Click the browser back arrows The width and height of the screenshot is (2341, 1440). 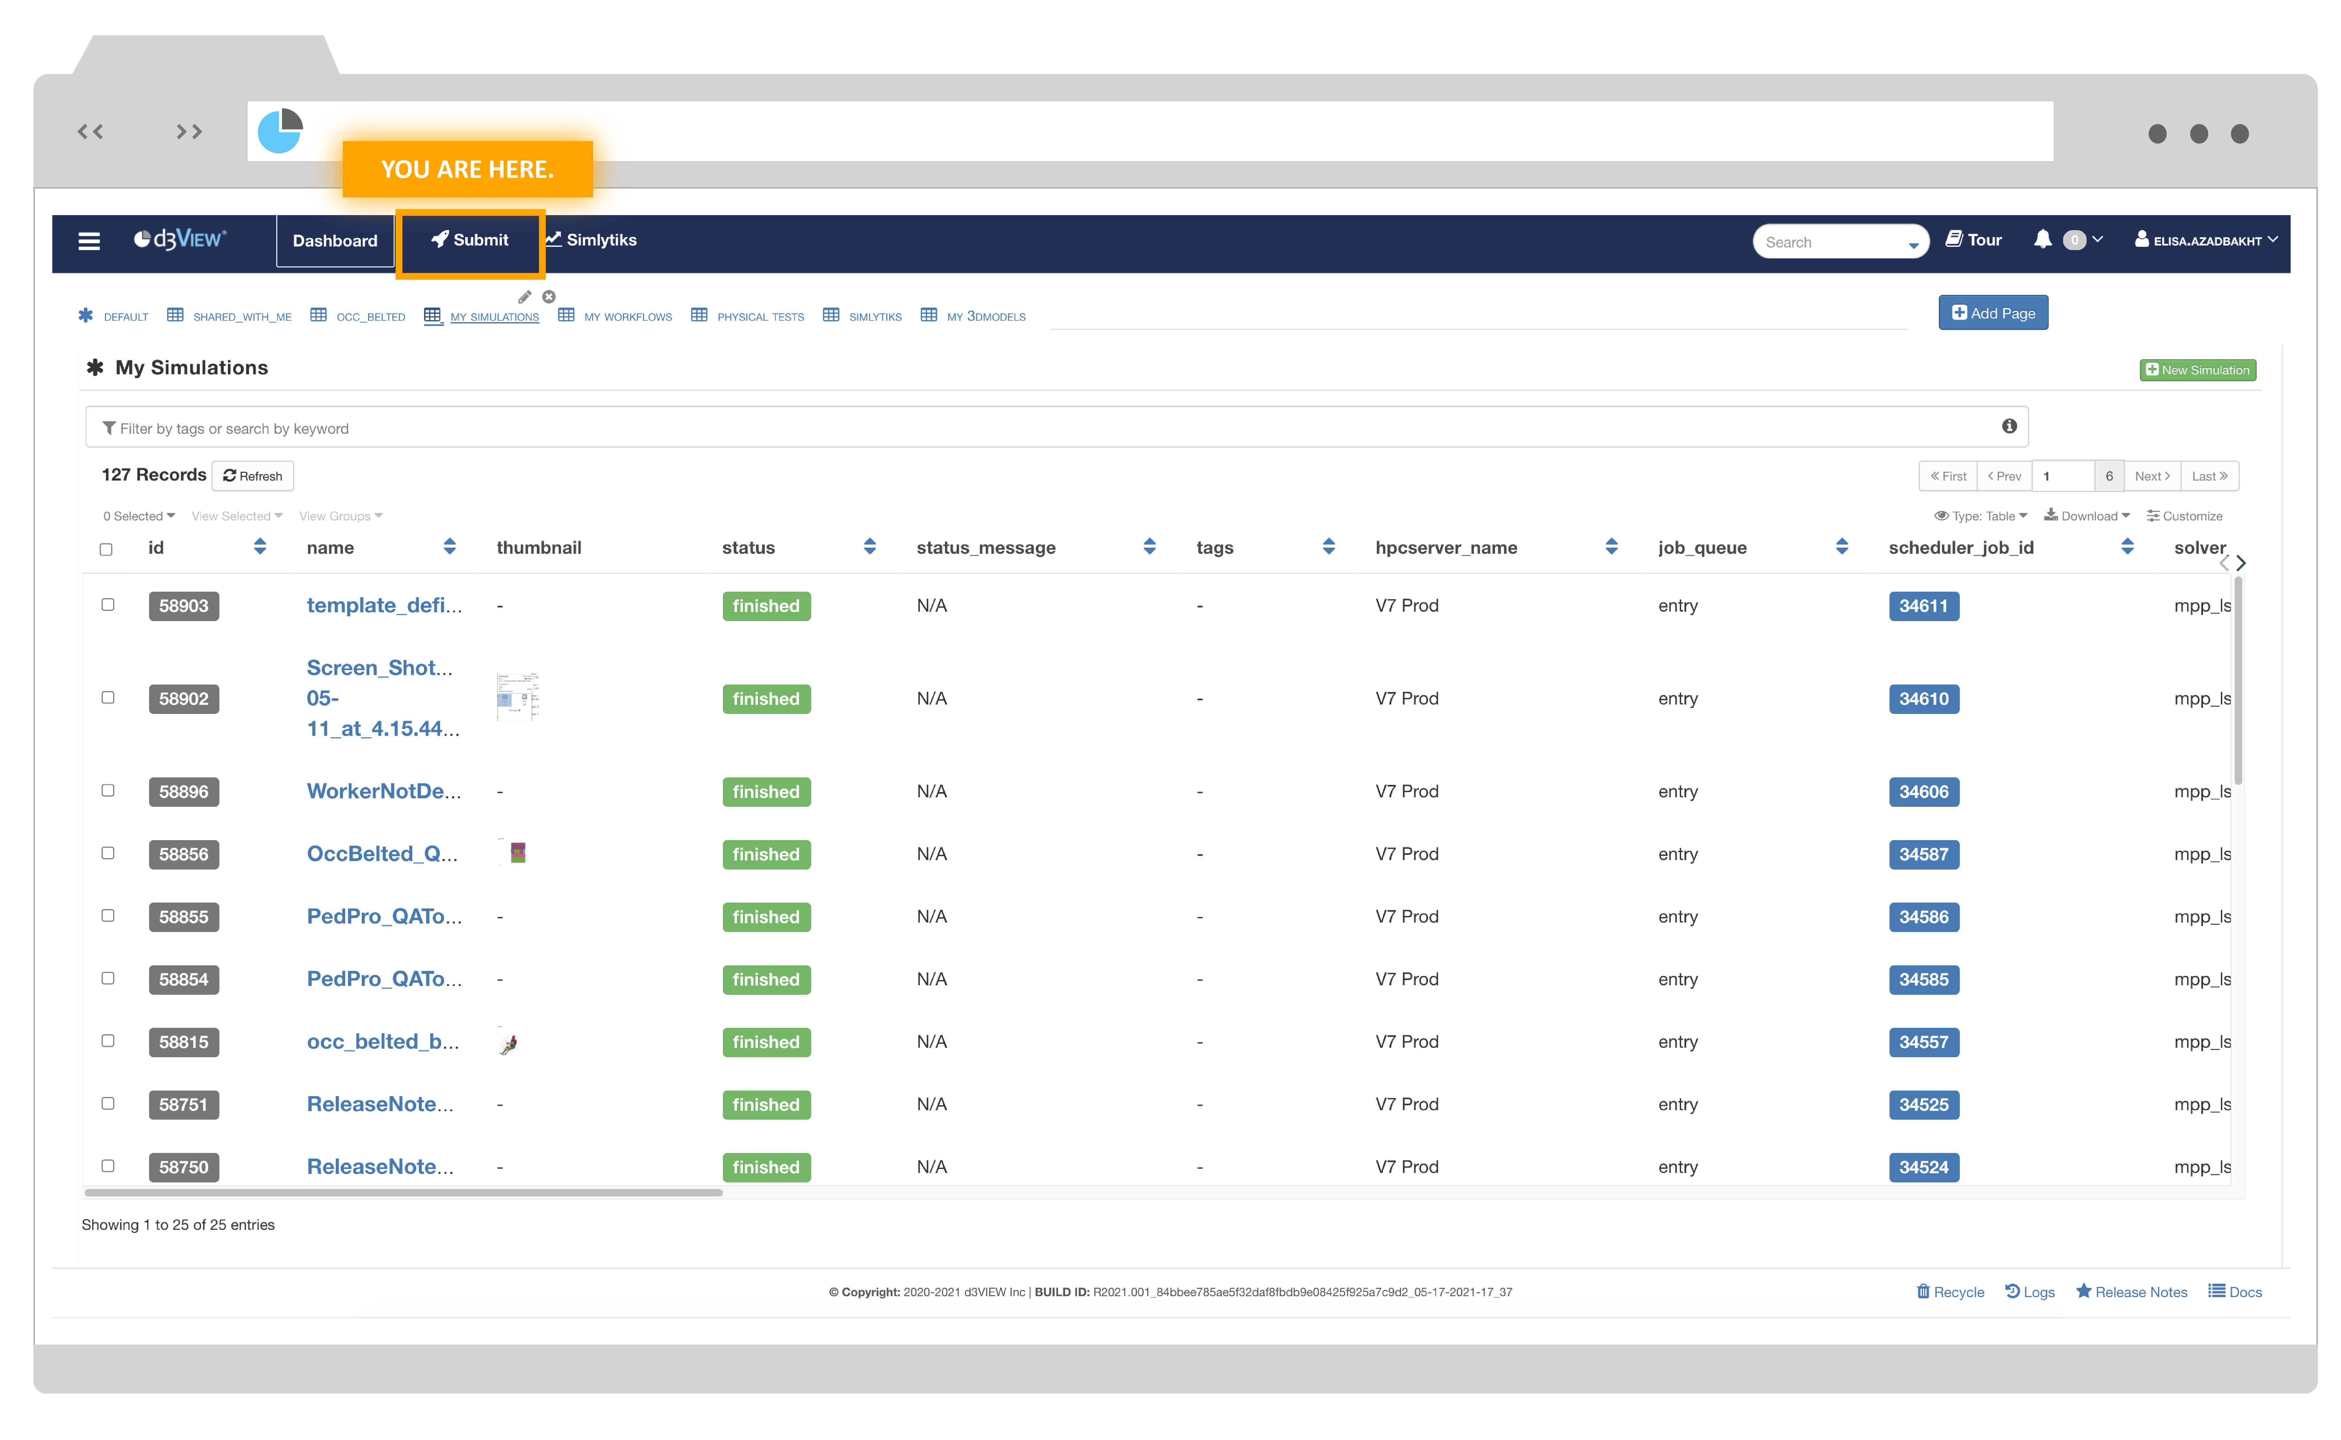pos(91,131)
